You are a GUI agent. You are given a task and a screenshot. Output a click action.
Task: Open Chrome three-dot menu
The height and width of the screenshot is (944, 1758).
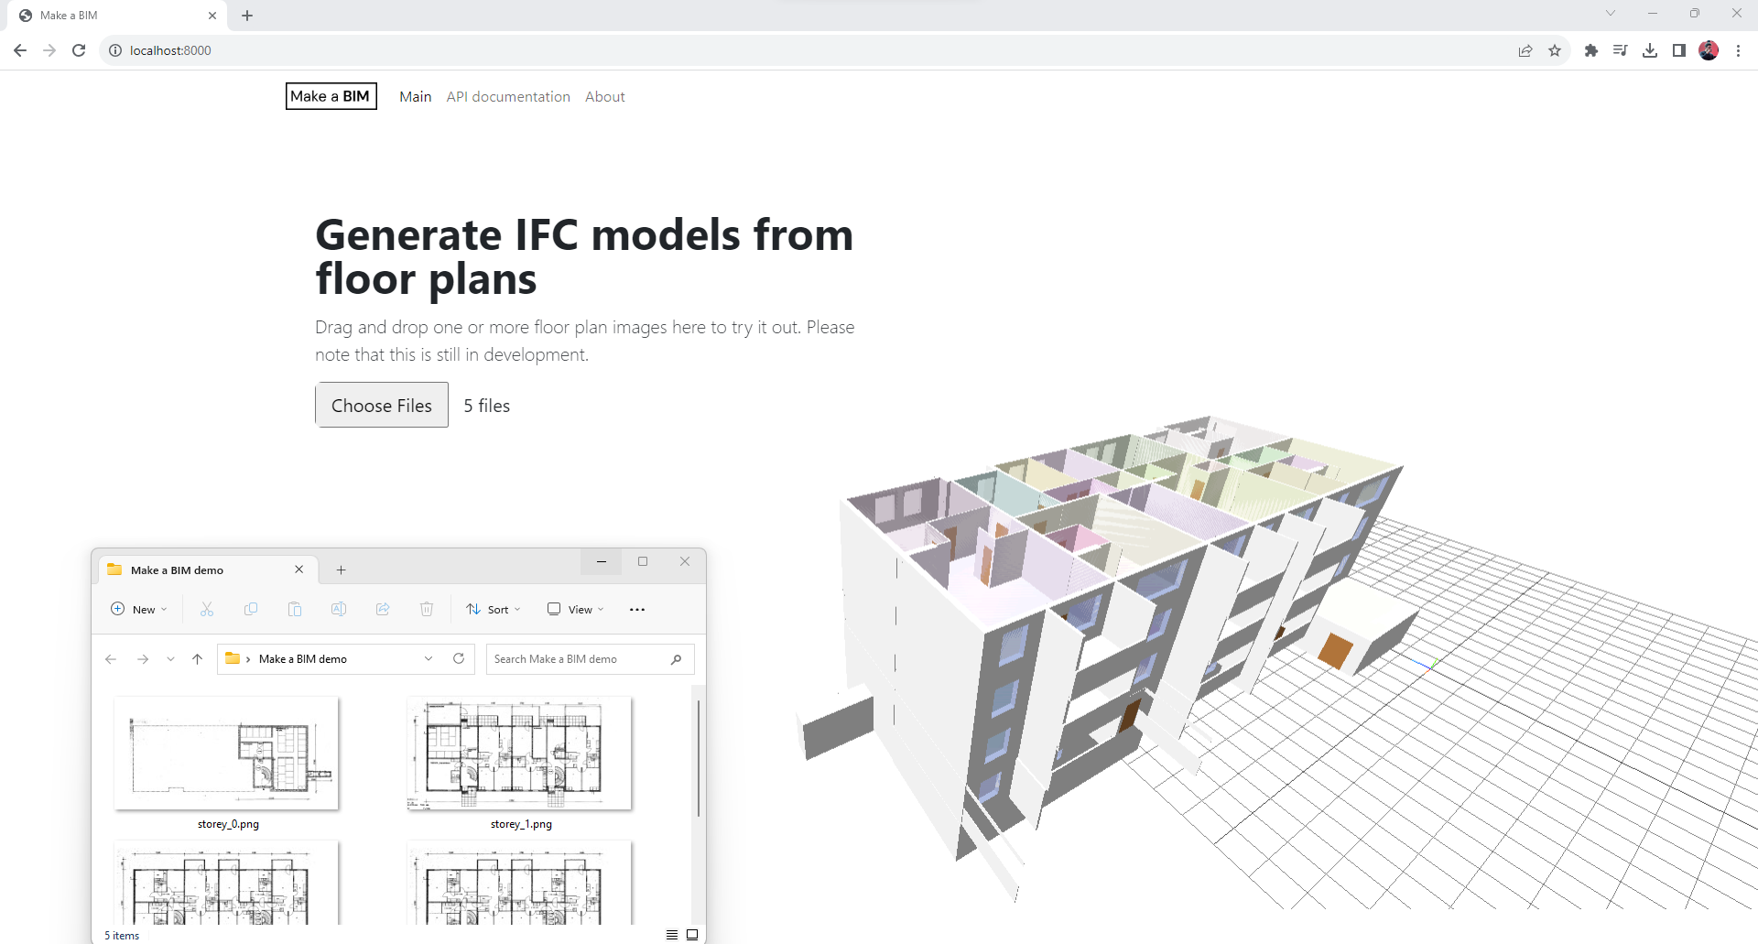(x=1738, y=50)
